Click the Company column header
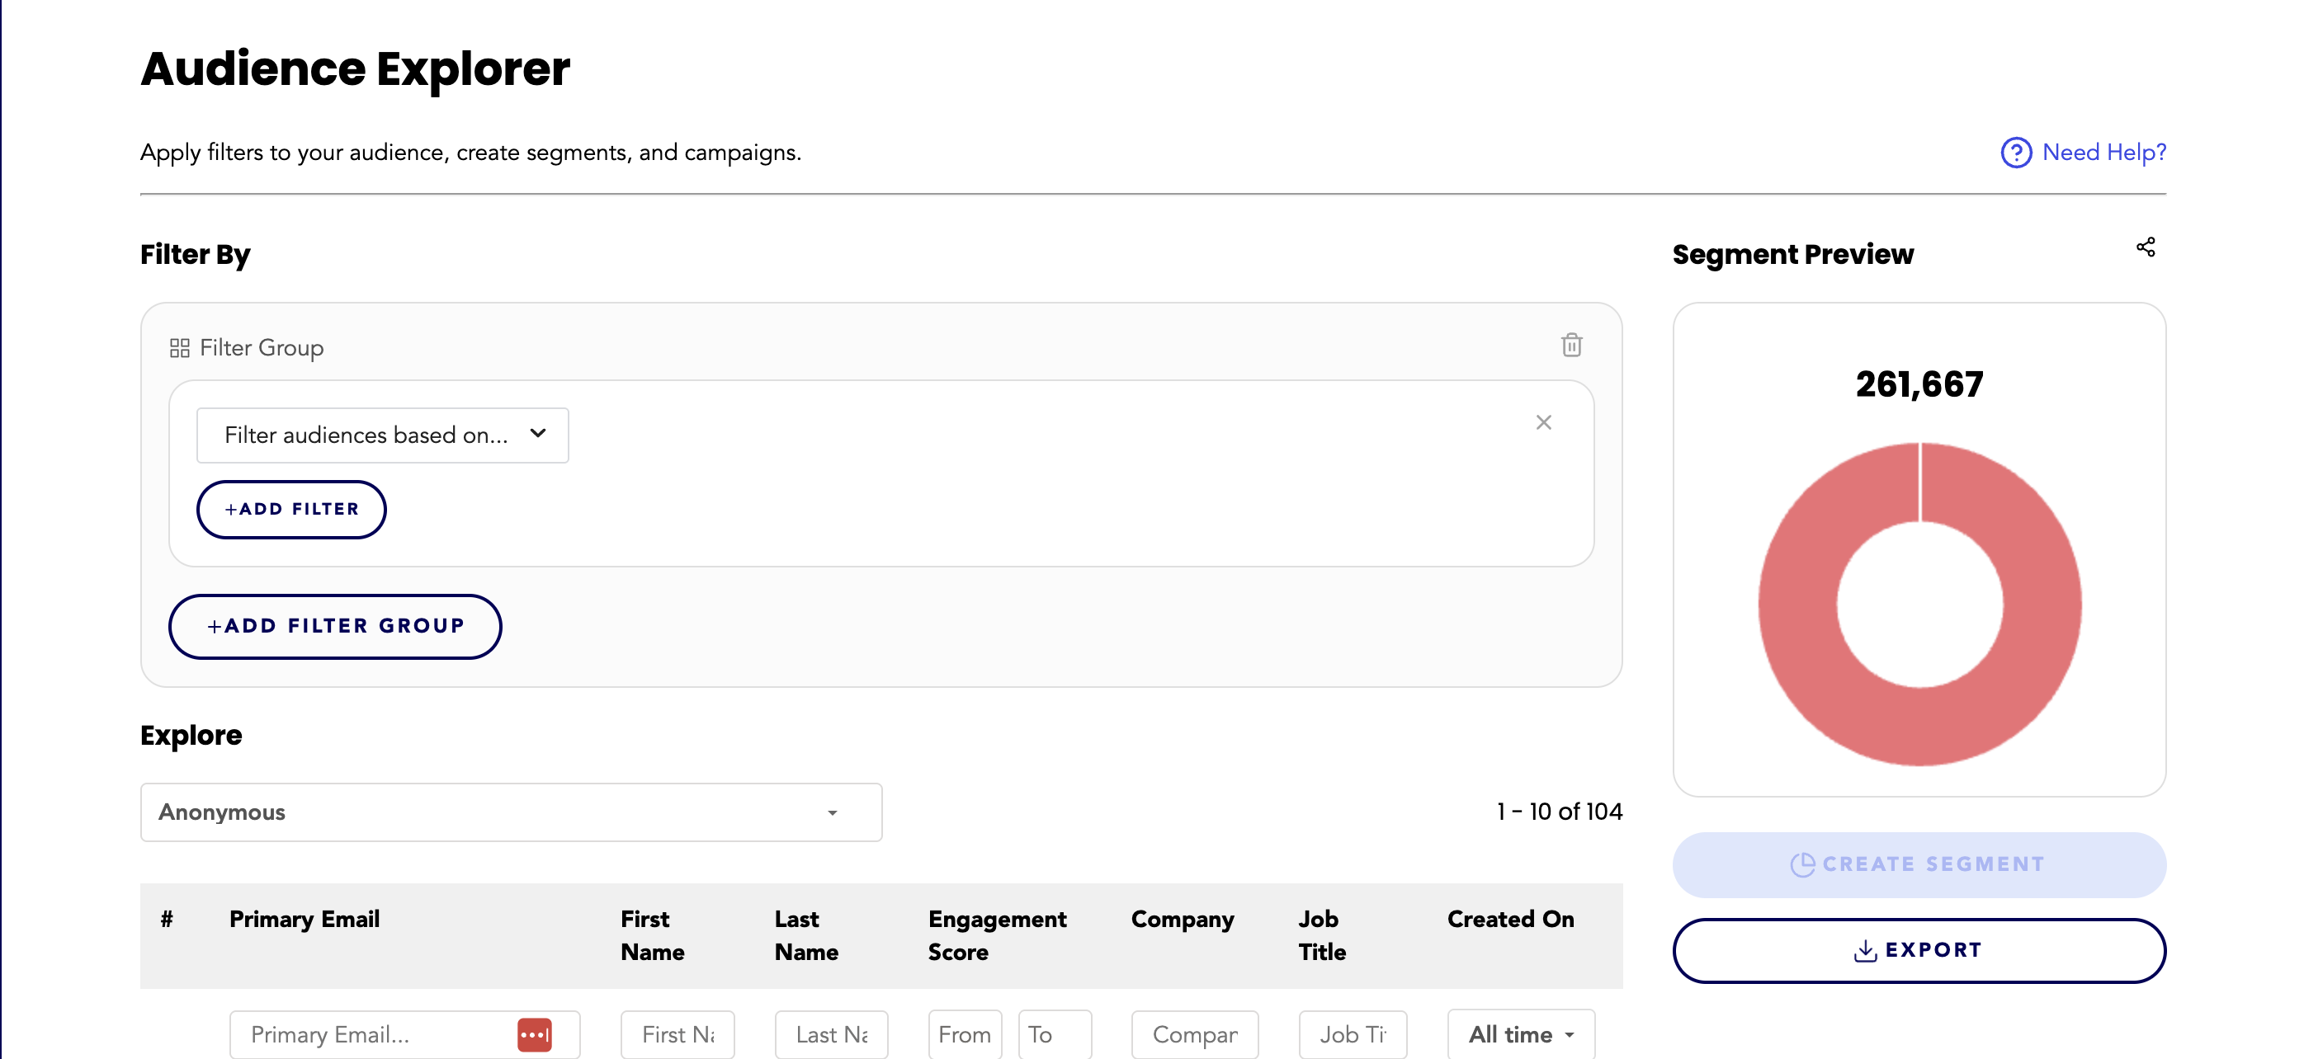This screenshot has height=1059, width=2304. click(1182, 919)
